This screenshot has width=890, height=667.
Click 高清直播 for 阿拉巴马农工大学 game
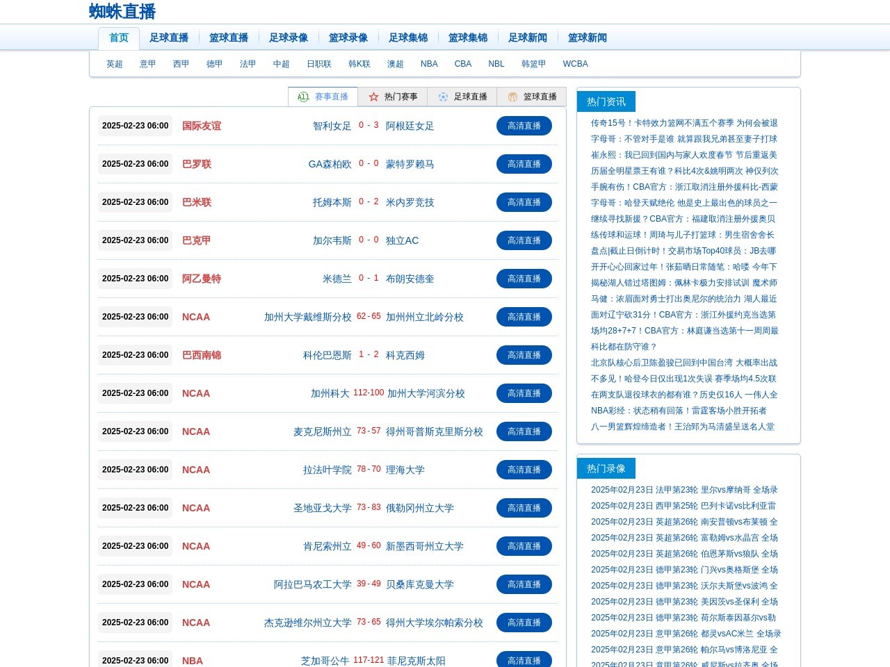pos(524,584)
